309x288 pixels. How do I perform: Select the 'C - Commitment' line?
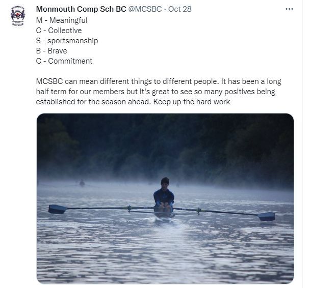tap(64, 61)
